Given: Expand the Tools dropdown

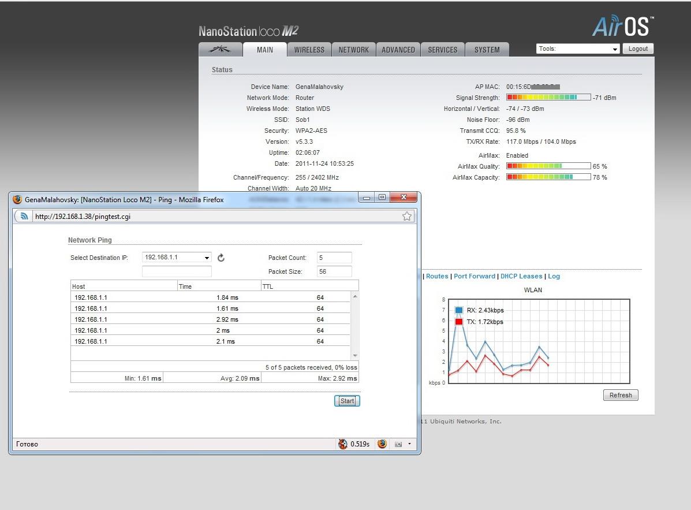Looking at the screenshot, I should click(578, 49).
